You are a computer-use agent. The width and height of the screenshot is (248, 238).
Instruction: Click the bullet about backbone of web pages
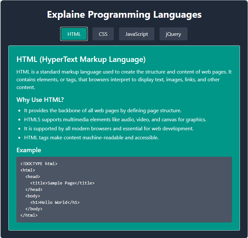pos(103,111)
